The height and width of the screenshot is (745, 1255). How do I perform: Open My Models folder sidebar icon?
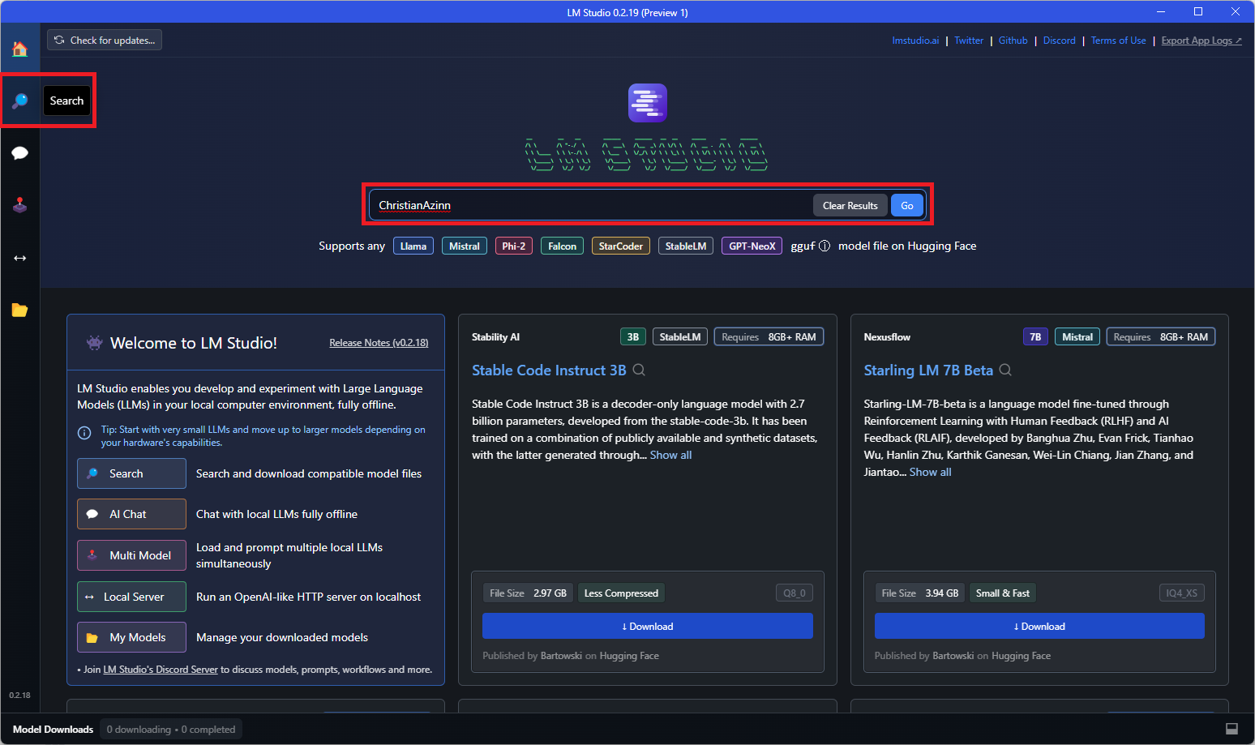(20, 310)
